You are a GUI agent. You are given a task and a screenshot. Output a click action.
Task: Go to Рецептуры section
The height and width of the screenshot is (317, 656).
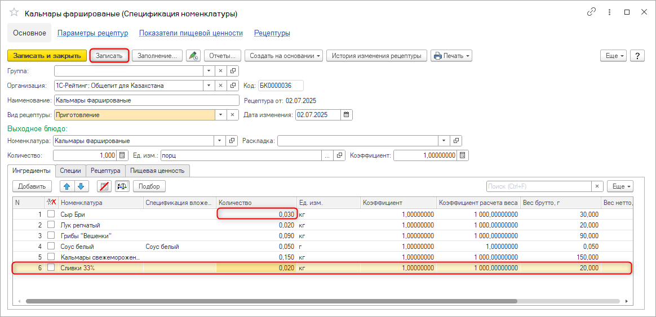point(272,33)
